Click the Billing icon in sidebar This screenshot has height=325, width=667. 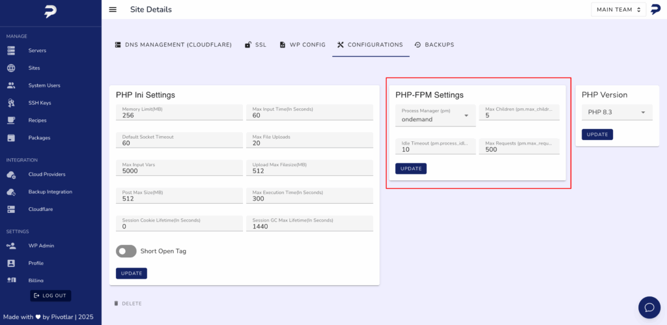click(11, 280)
